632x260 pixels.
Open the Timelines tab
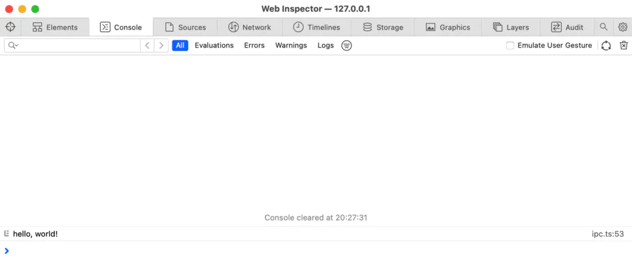coord(317,27)
